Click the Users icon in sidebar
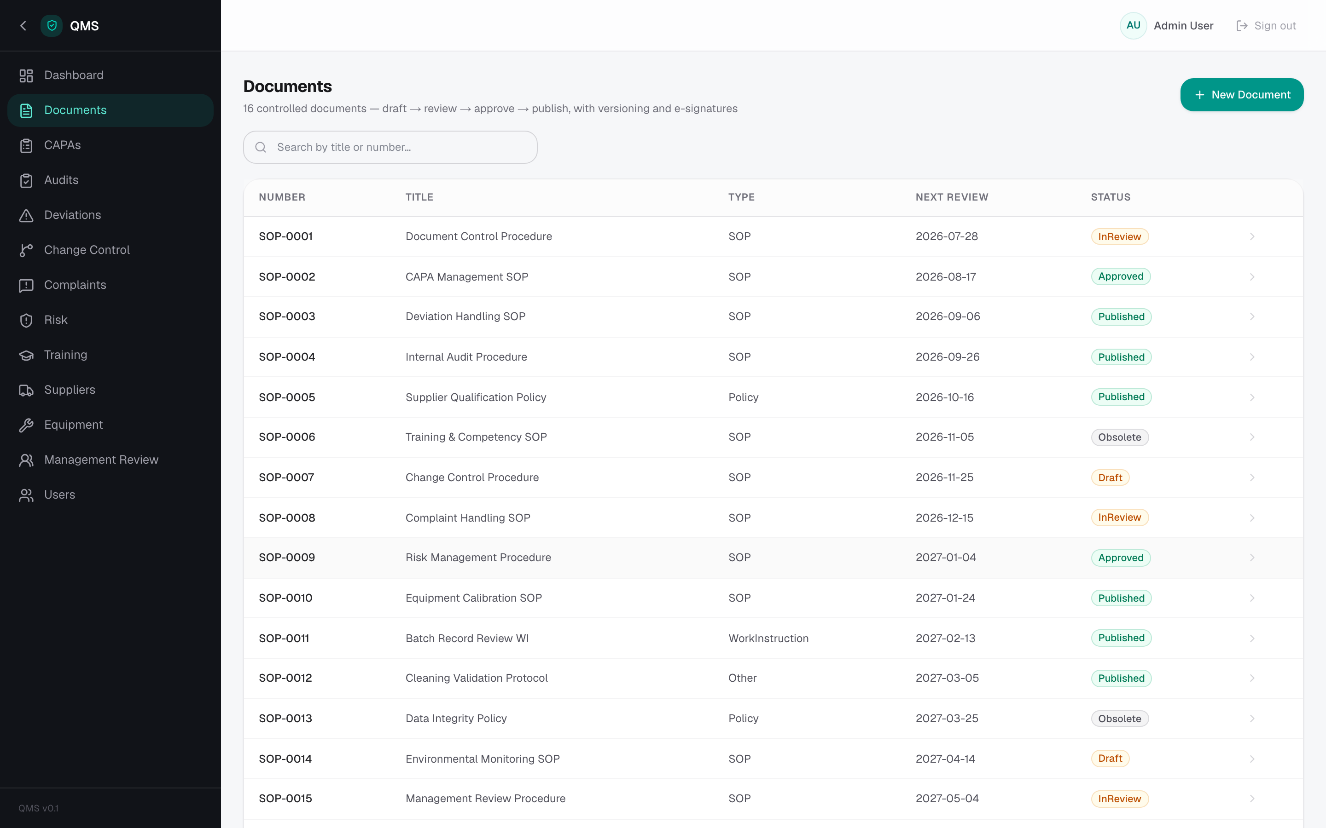Image resolution: width=1326 pixels, height=828 pixels. click(26, 495)
